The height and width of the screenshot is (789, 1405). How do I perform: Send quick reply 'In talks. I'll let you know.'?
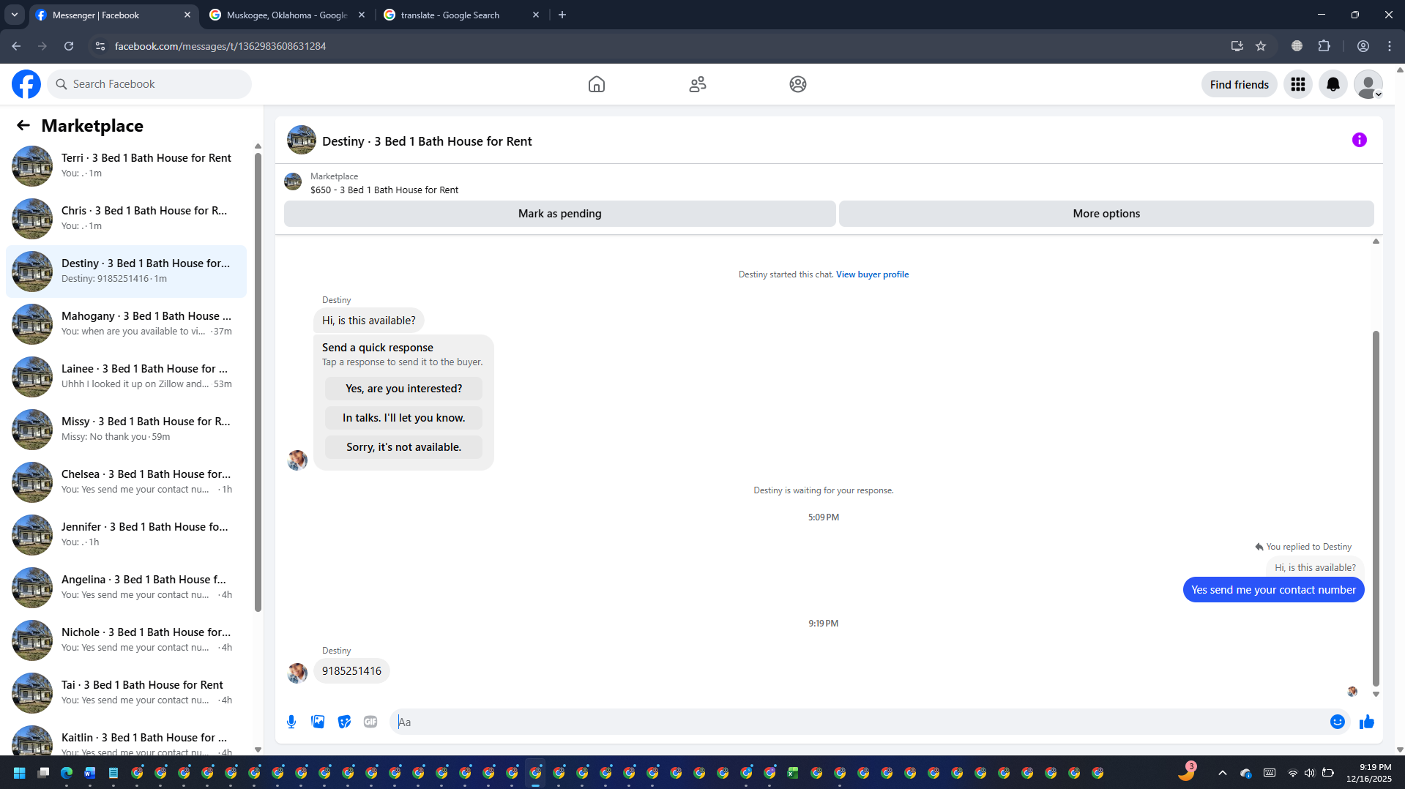pos(404,418)
